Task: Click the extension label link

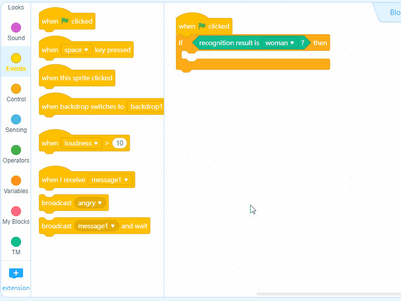Action: 16,288
